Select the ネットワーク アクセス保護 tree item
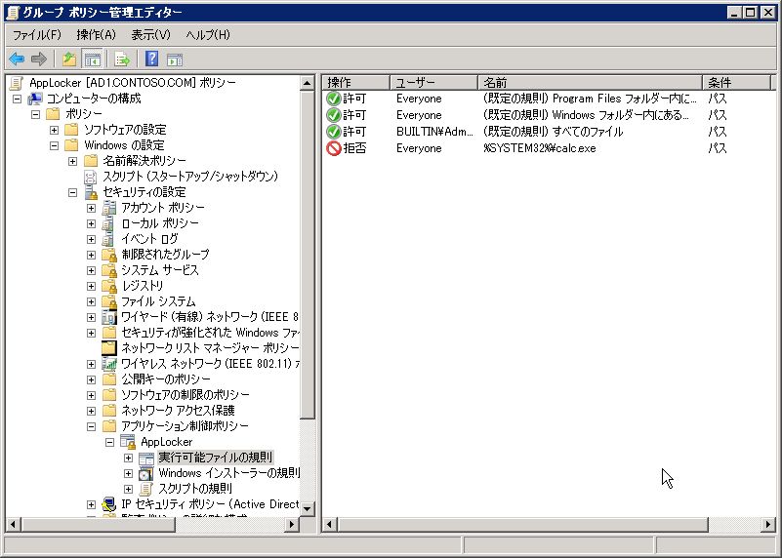The width and height of the screenshot is (782, 558). tap(178, 411)
